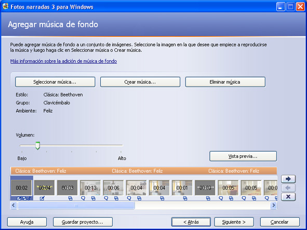The height and width of the screenshot is (230, 307).
Task: Open the link about adding background music
Action: [63, 61]
